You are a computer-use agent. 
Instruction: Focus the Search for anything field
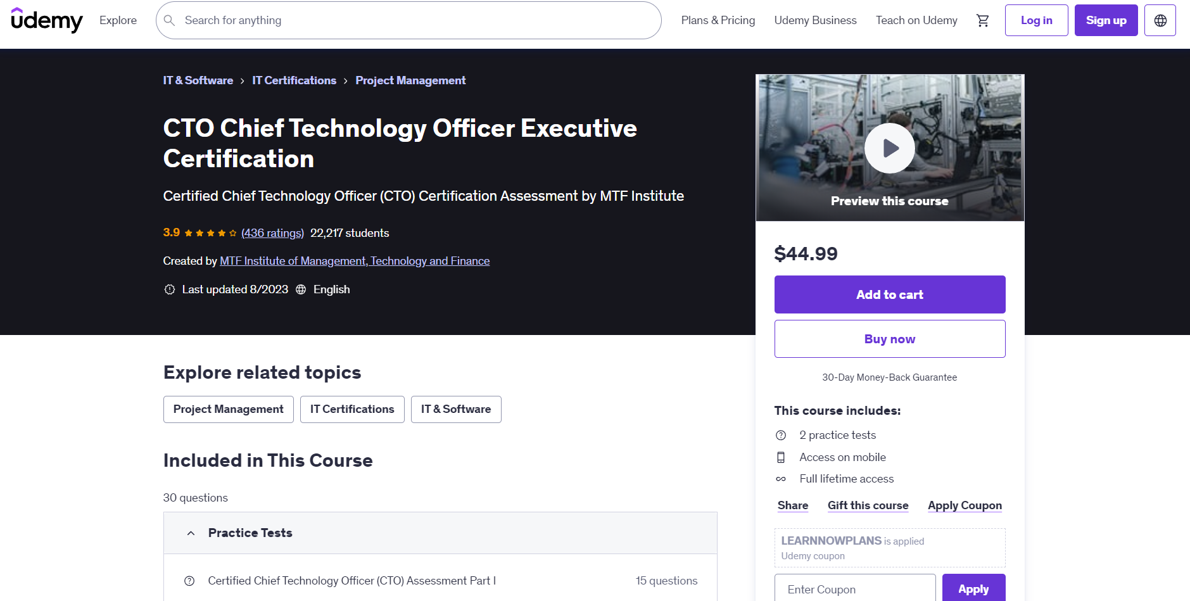(x=408, y=20)
